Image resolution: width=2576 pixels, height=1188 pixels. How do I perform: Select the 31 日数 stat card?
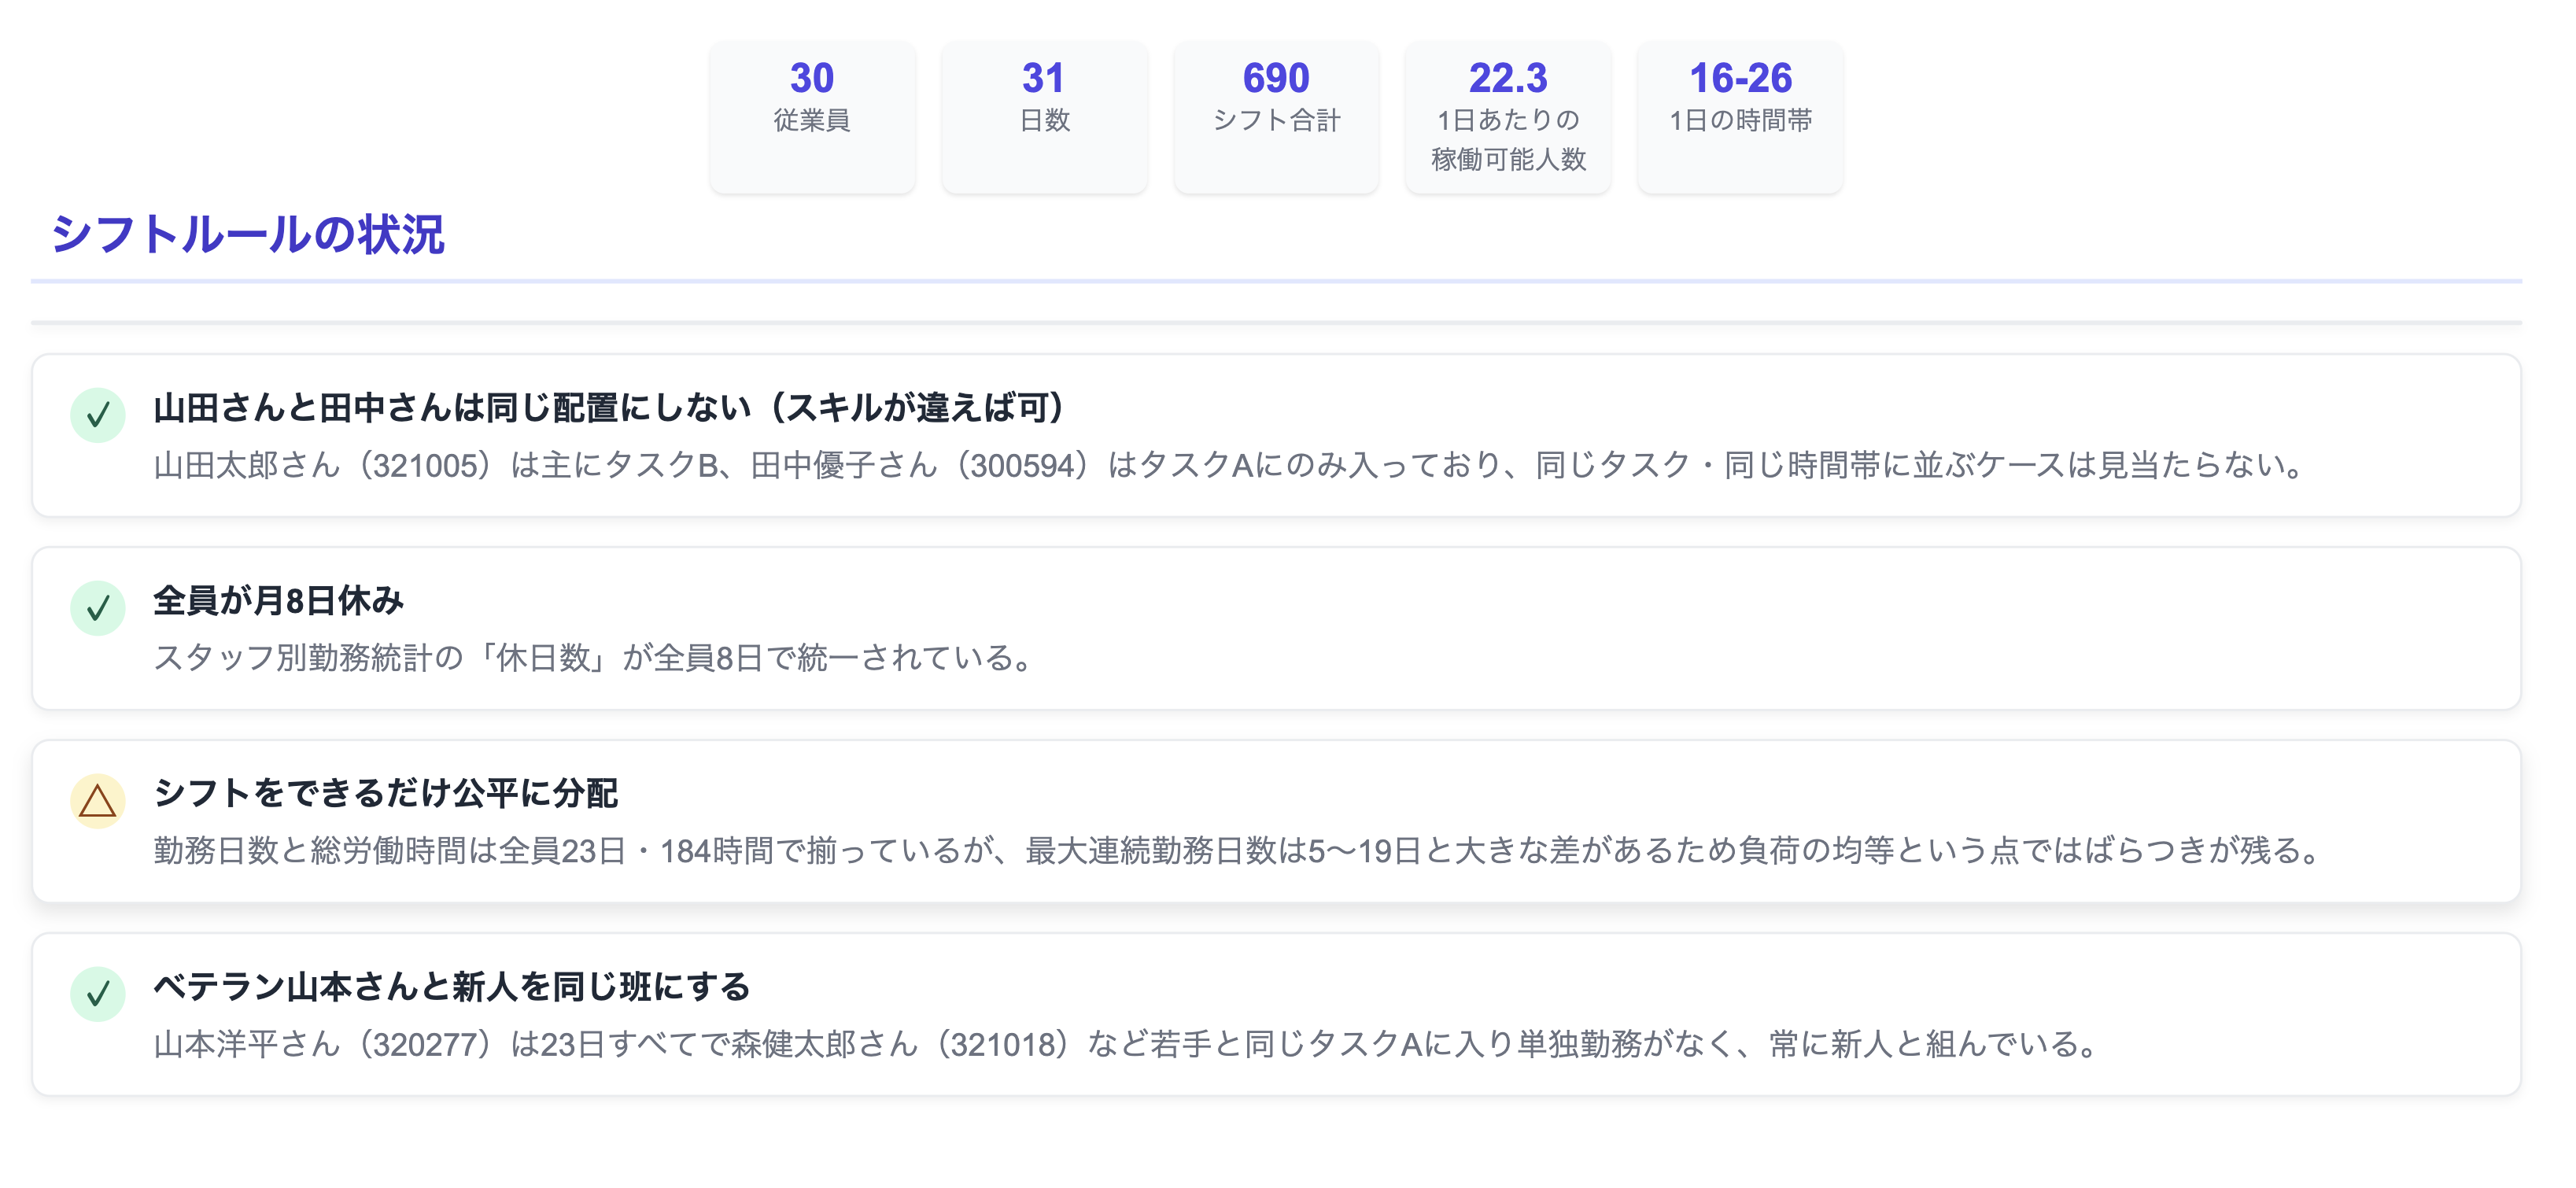point(1044,115)
